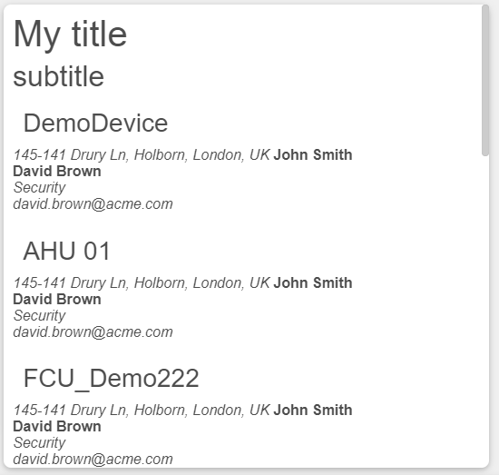Click David Brown under FCU_Demo222
This screenshot has height=475, width=499.
(x=57, y=427)
